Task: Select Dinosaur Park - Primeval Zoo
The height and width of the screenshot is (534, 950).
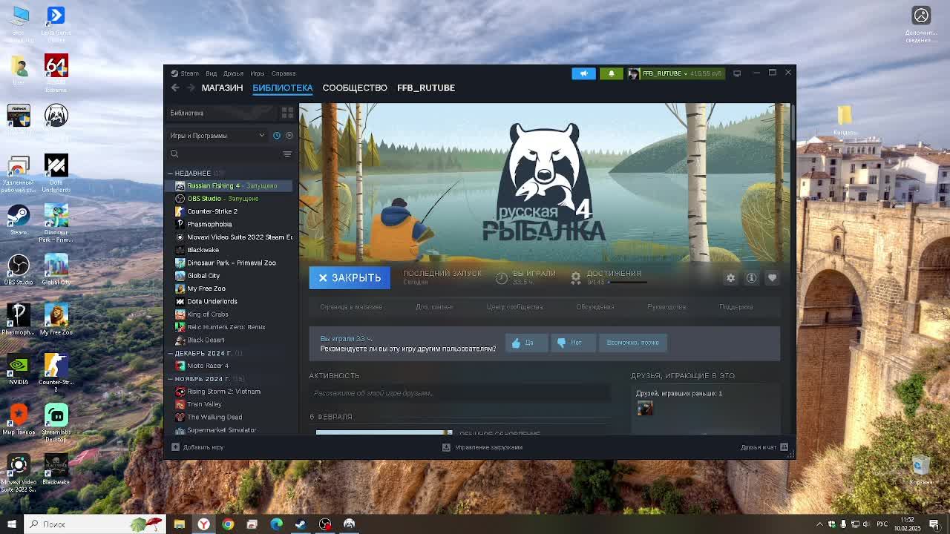Action: 230,263
